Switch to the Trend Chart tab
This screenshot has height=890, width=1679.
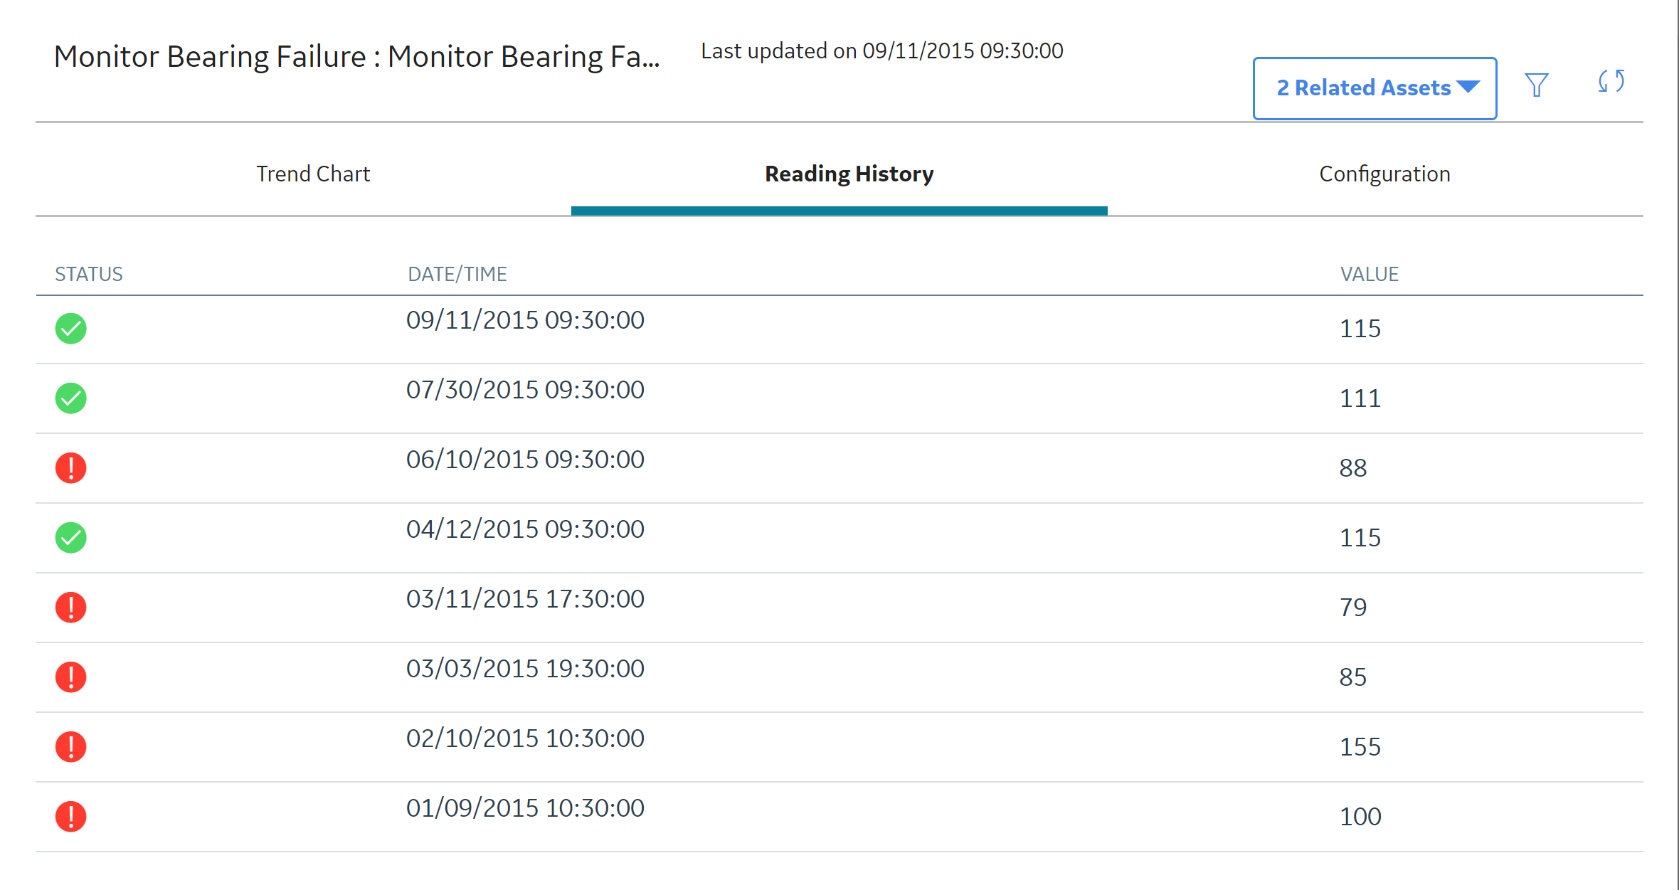tap(313, 174)
